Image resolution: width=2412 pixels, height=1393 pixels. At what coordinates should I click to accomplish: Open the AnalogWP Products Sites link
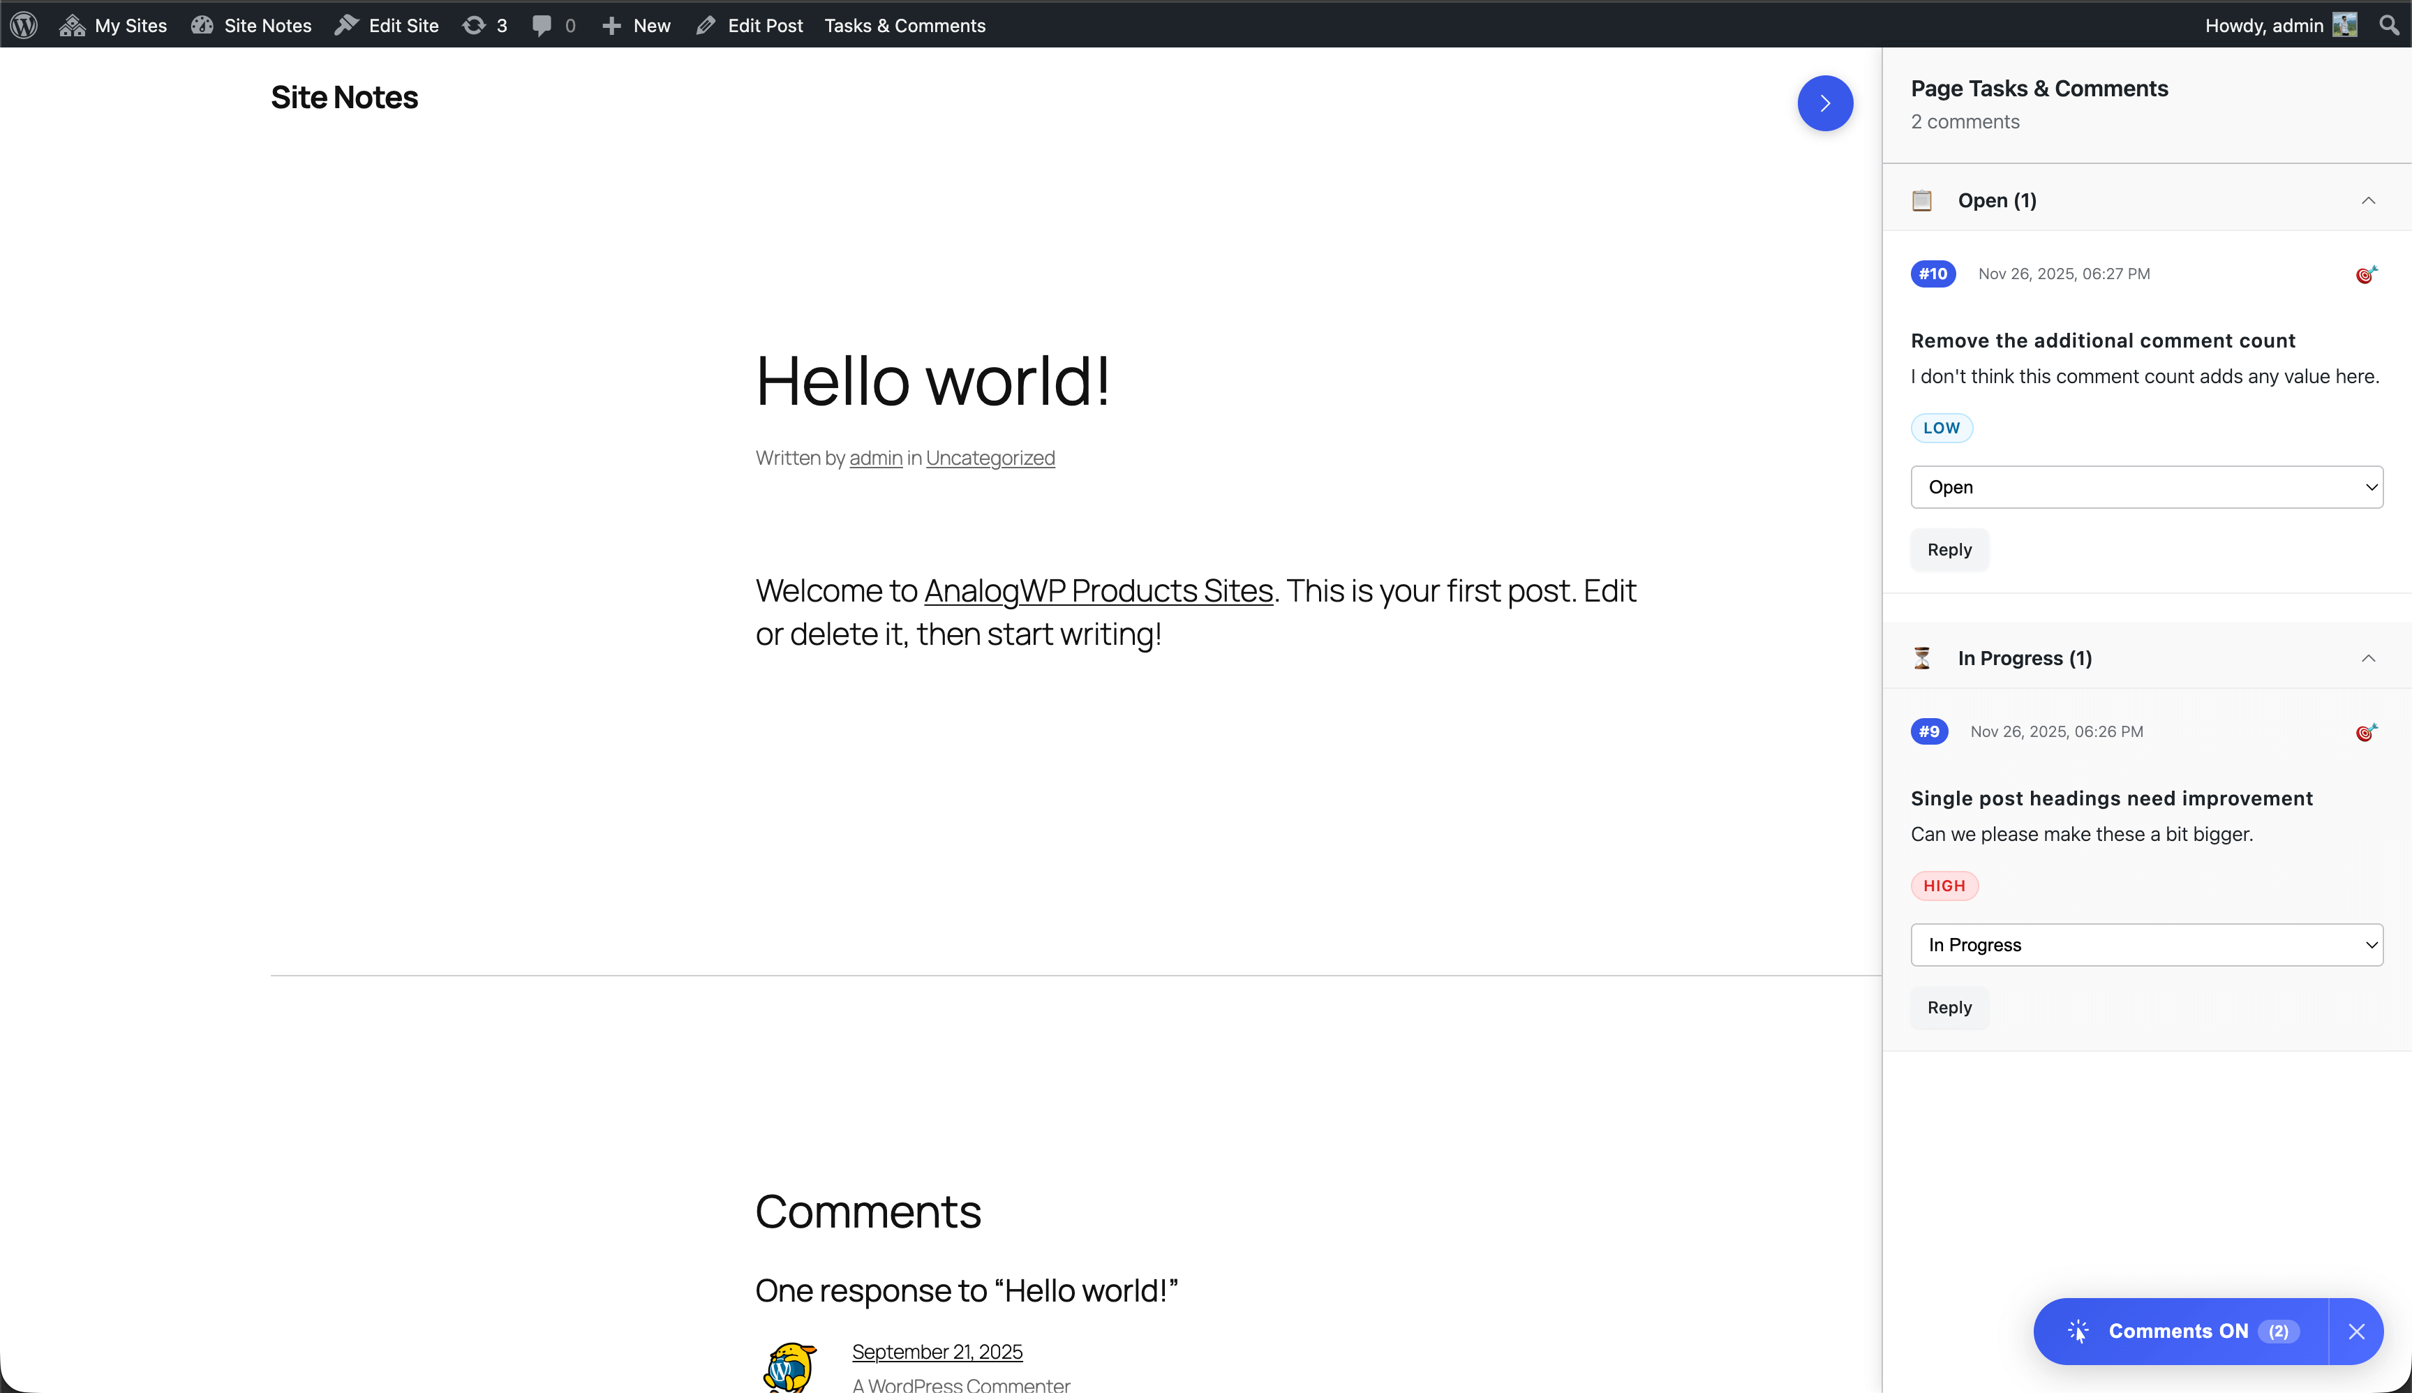click(1097, 590)
